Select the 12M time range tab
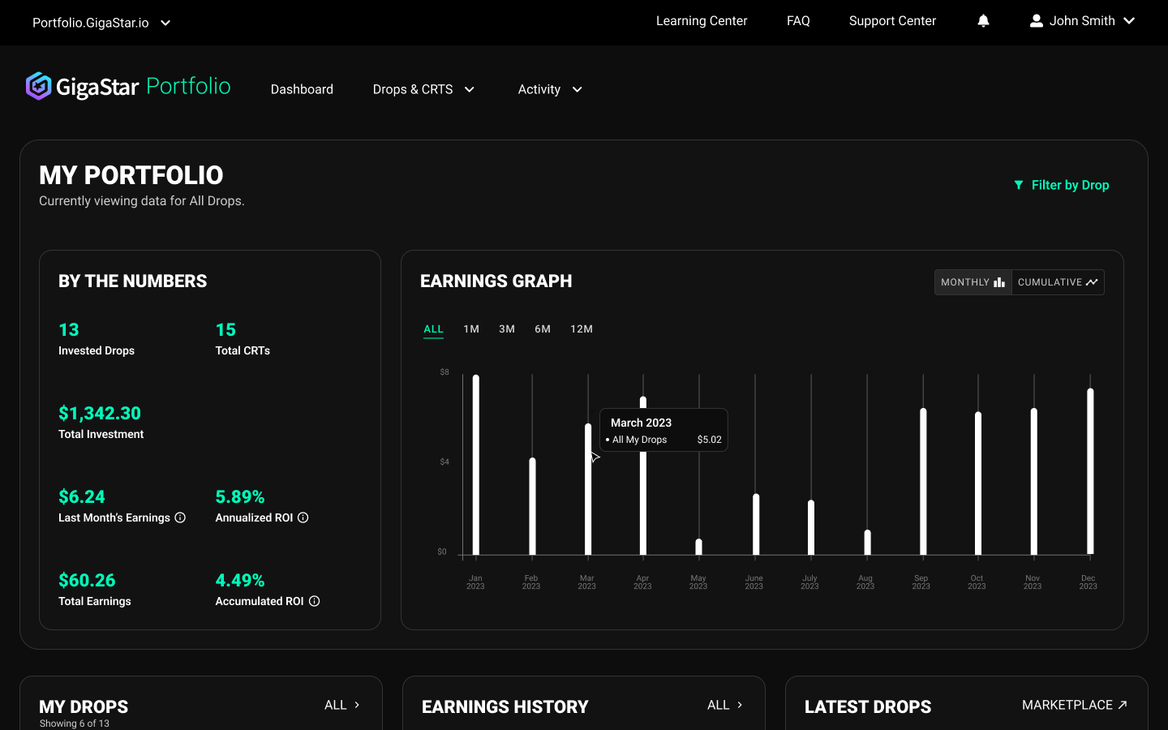1168x730 pixels. [x=581, y=329]
